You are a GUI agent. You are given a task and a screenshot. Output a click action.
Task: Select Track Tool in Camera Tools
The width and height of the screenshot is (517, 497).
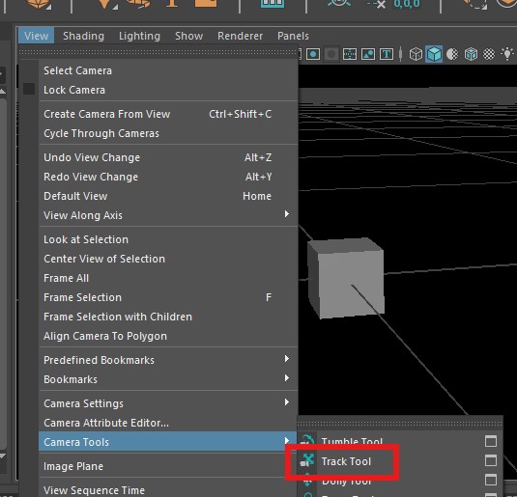346,461
